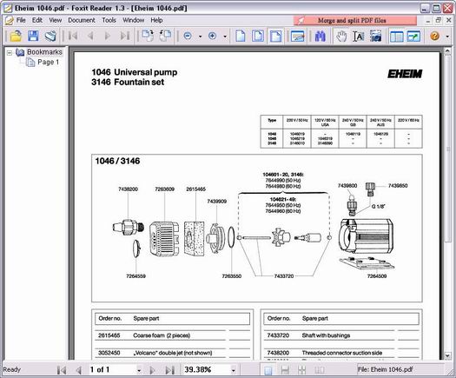456x378 pixels.
Task: Click the Zoom out minus button
Action: point(188,36)
